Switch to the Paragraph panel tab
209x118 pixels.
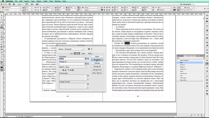pyautogui.click(x=180, y=56)
